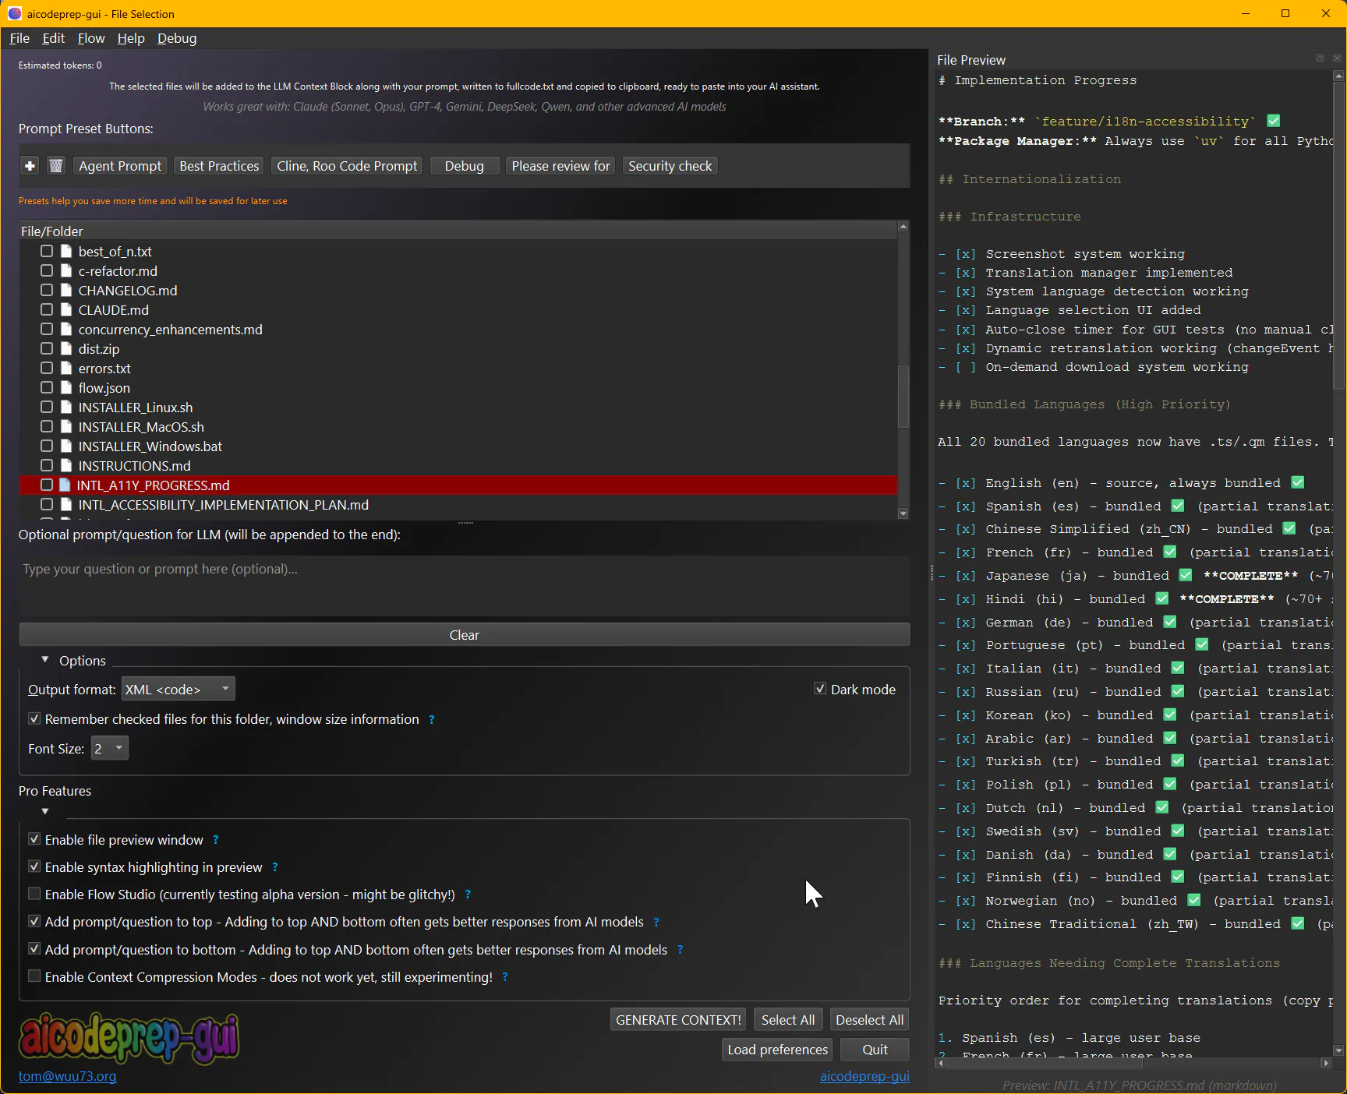Click the Deselect All button
This screenshot has width=1347, height=1094.
point(870,1020)
